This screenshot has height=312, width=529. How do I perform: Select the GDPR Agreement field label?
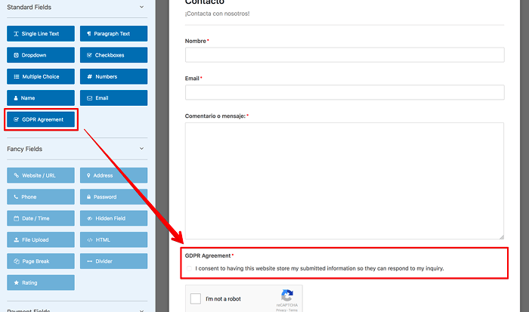coord(208,255)
